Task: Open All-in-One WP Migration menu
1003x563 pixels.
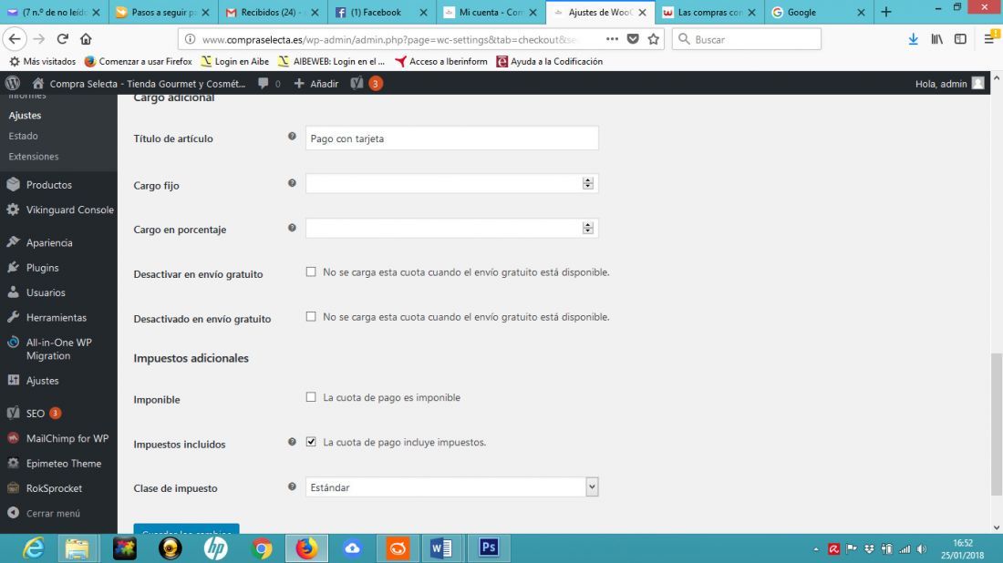Action: (x=59, y=349)
